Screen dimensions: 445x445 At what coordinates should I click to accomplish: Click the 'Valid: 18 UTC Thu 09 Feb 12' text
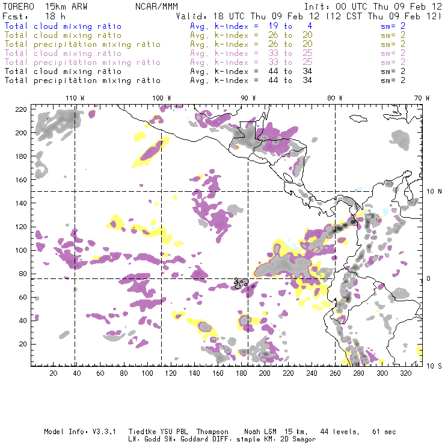point(248,16)
